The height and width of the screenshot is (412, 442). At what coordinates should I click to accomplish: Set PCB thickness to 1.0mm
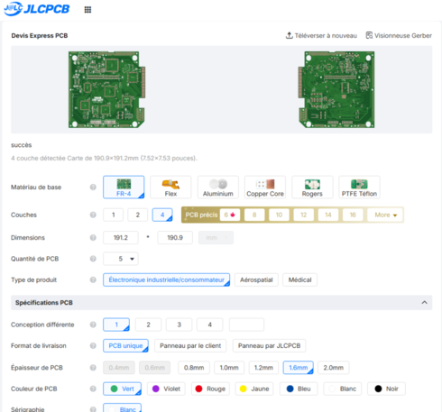[x=229, y=368]
